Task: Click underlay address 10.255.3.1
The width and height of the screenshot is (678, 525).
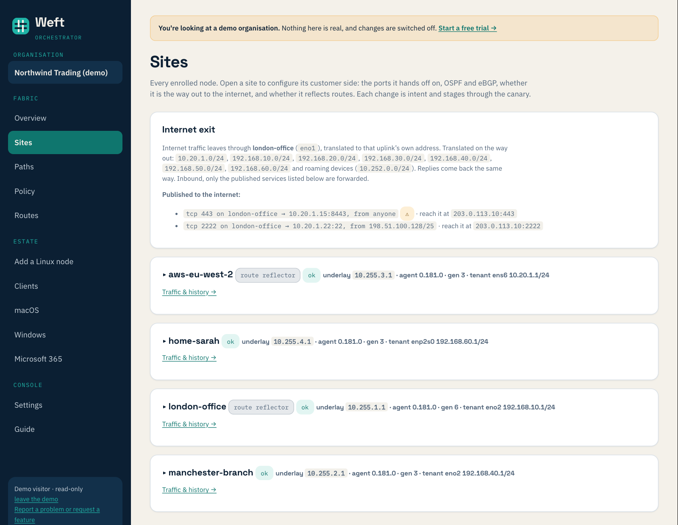Action: [x=373, y=275]
